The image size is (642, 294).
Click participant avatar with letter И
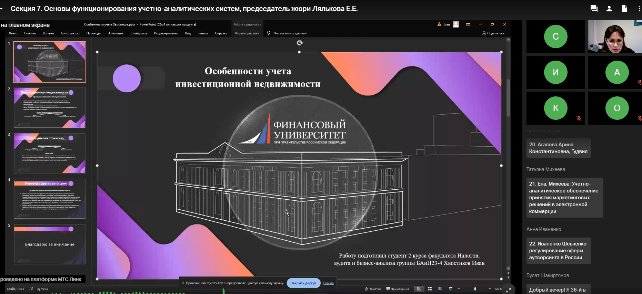(x=555, y=72)
